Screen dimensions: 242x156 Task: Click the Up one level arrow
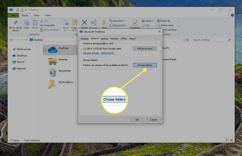(x=26, y=40)
